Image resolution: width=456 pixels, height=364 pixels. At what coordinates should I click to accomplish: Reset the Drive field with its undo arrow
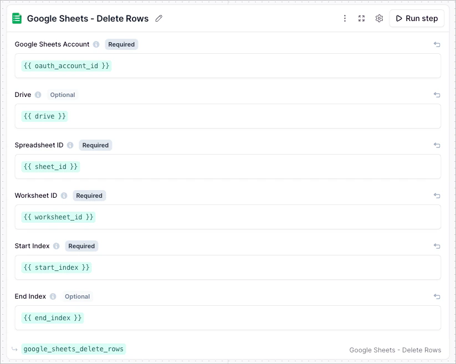click(437, 95)
